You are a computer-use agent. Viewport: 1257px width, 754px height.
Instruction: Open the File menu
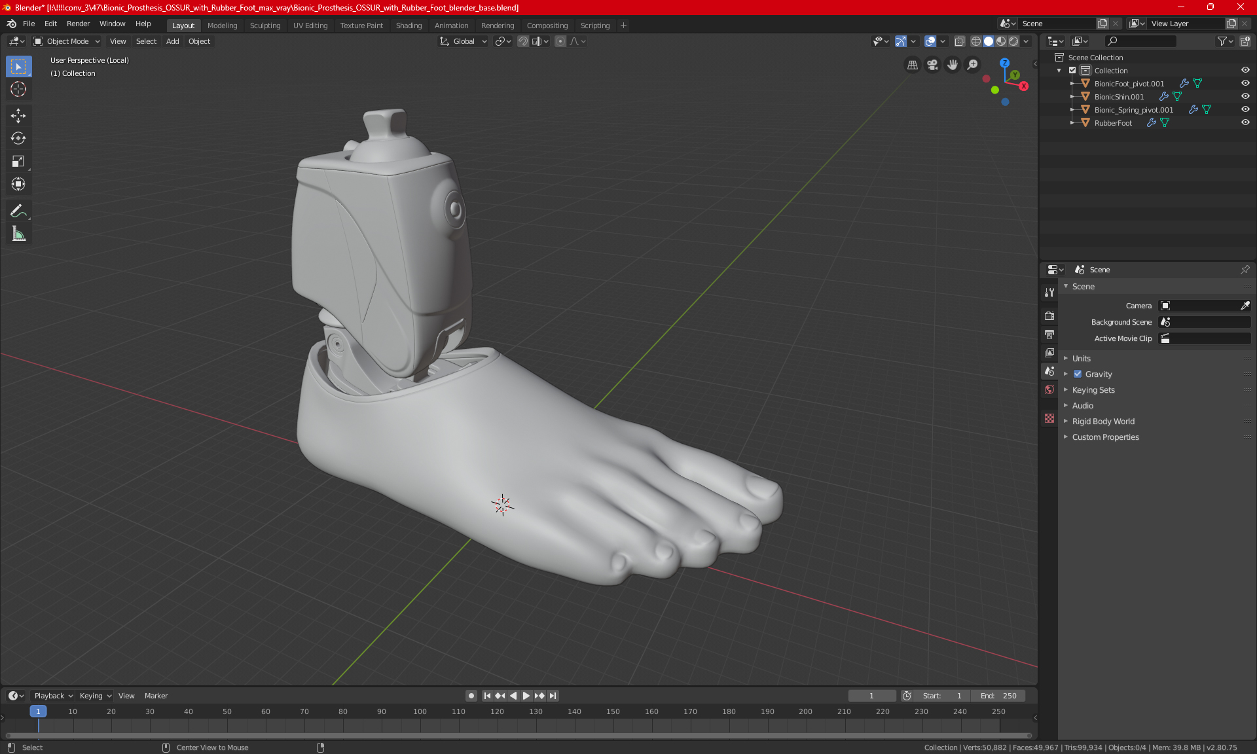click(x=29, y=24)
